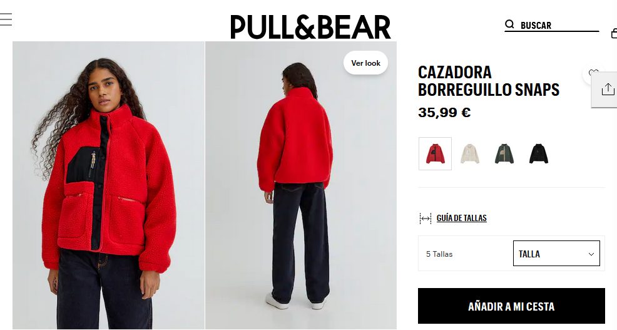Click the chevron in the TALLA selector
This screenshot has width=617, height=330.
click(591, 254)
